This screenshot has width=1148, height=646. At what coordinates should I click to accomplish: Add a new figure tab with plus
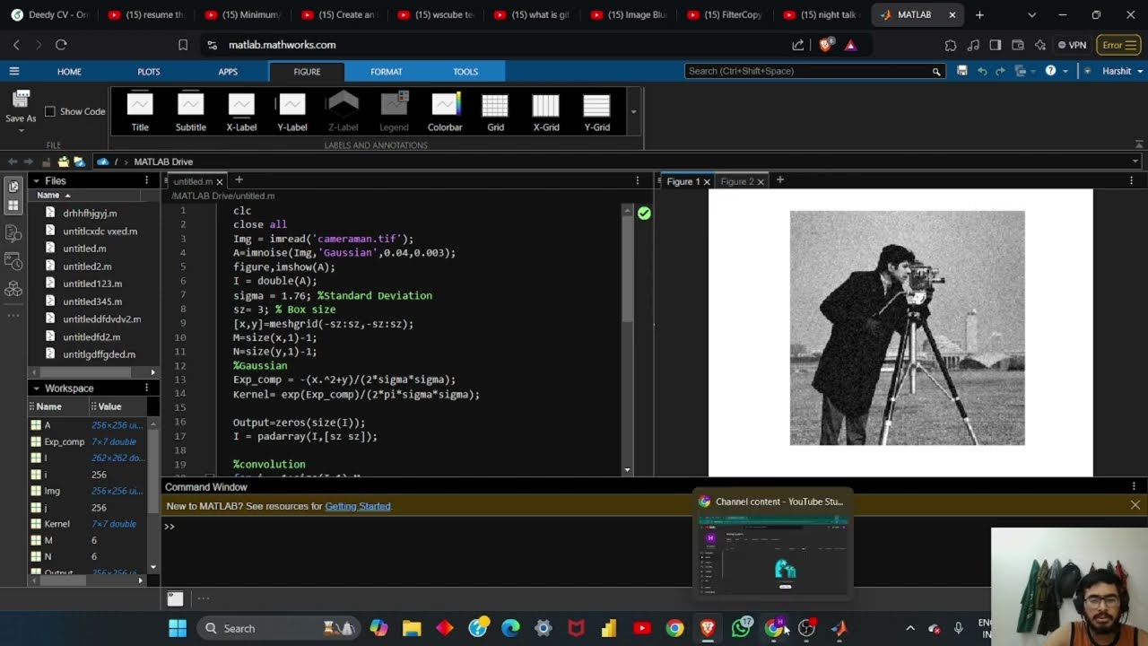[779, 180]
